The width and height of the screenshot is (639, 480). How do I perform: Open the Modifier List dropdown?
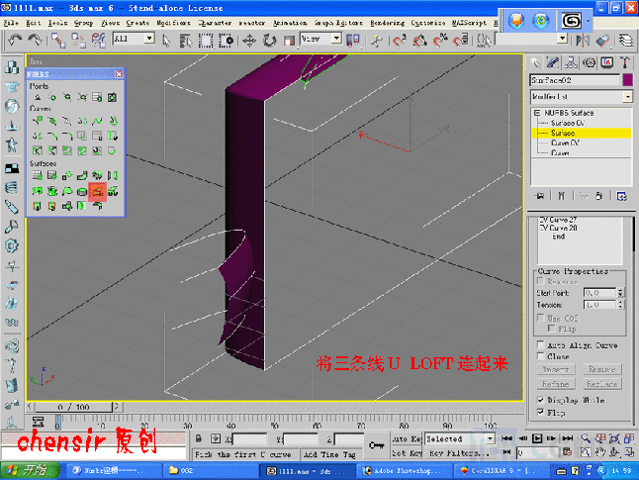pyautogui.click(x=627, y=97)
